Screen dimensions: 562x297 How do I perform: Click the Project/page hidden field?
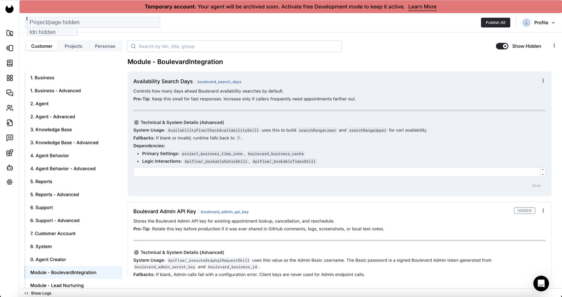point(94,22)
